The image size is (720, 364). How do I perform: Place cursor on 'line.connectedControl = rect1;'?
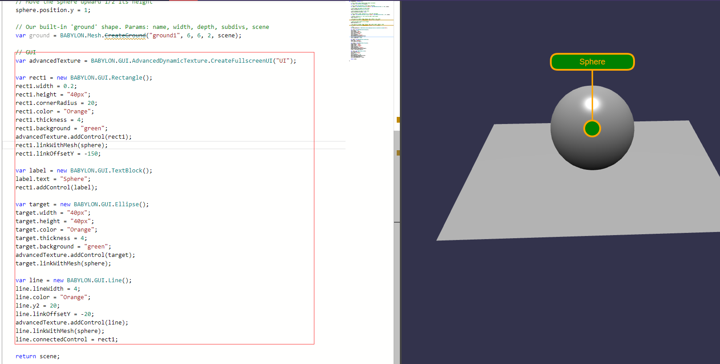tap(67, 340)
